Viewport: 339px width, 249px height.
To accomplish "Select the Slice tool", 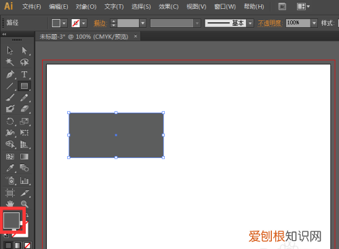I will pos(24,193).
